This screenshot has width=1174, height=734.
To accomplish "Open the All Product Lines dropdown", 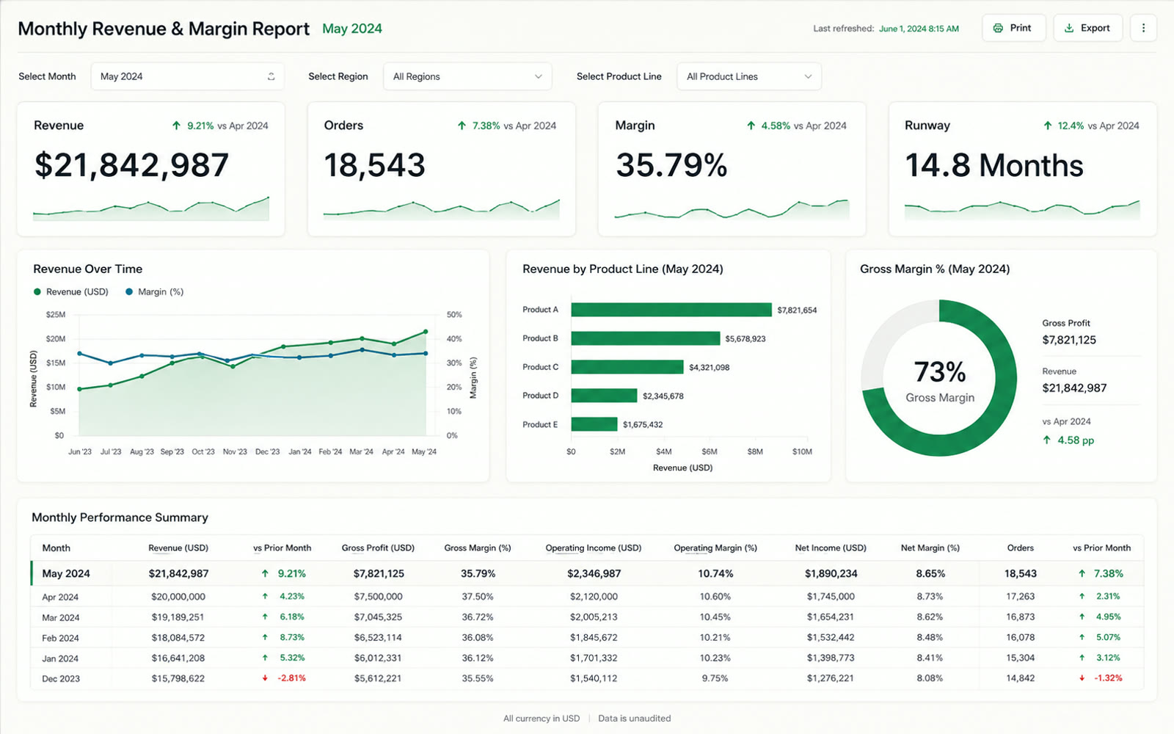I will (748, 76).
